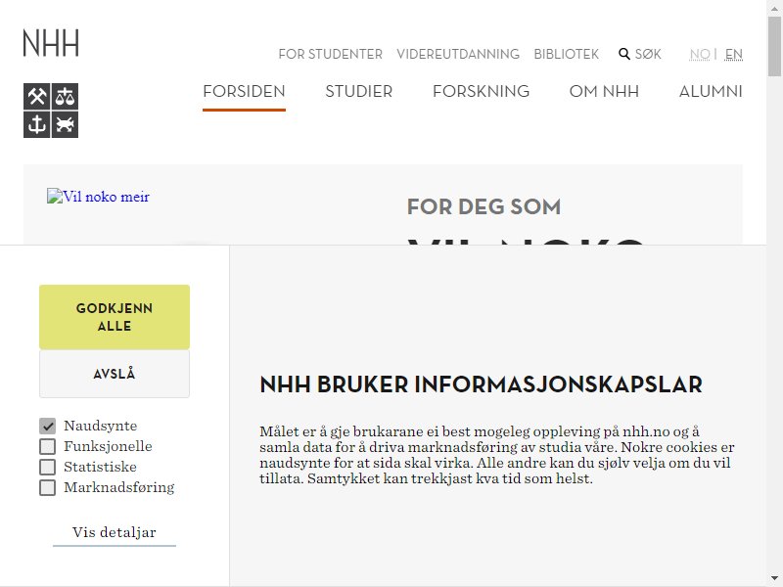Click the scrollbar down arrow

point(774,578)
